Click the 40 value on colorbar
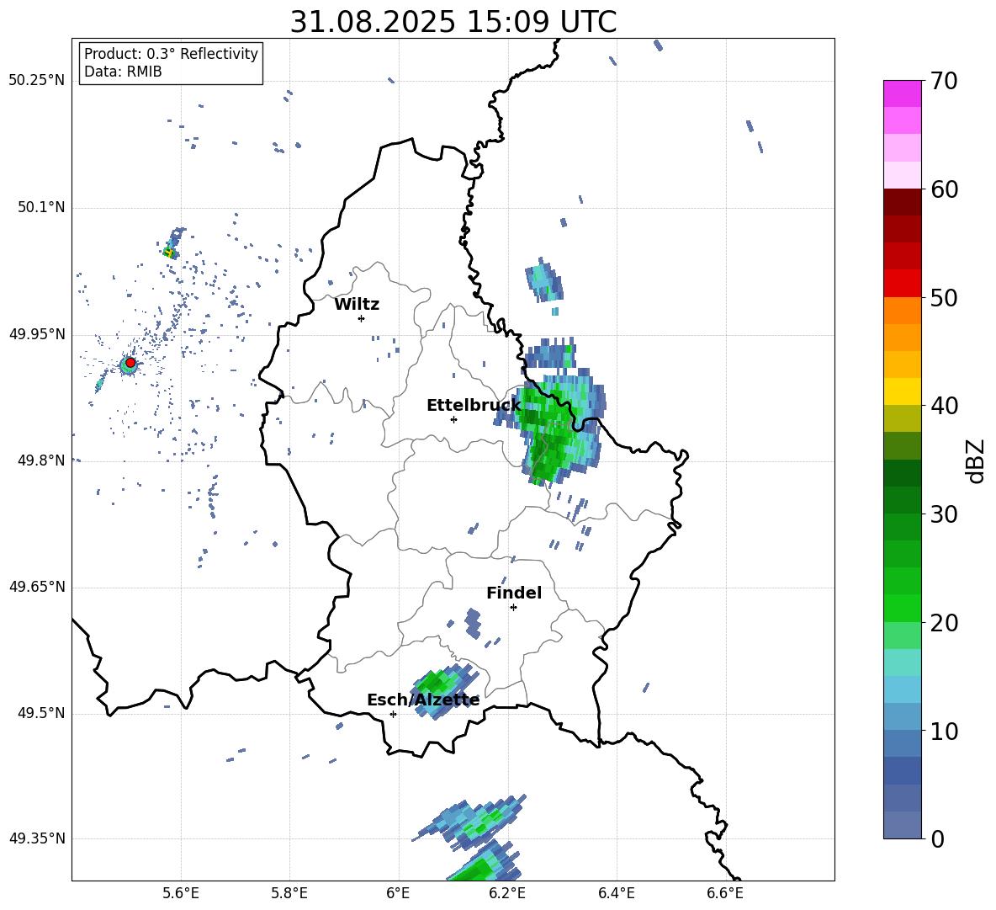The image size is (996, 910). tap(944, 406)
